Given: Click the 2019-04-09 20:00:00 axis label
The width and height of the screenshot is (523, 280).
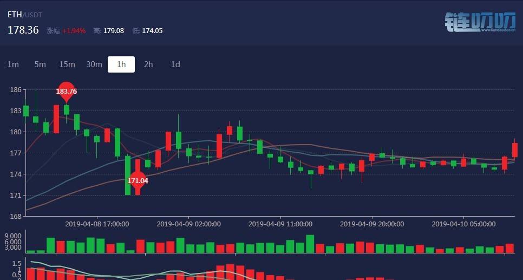Looking at the screenshot, I should coord(372,224).
